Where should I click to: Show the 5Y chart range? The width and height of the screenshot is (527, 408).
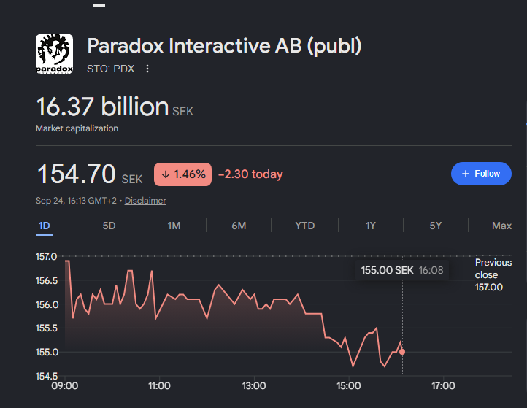[x=435, y=226]
